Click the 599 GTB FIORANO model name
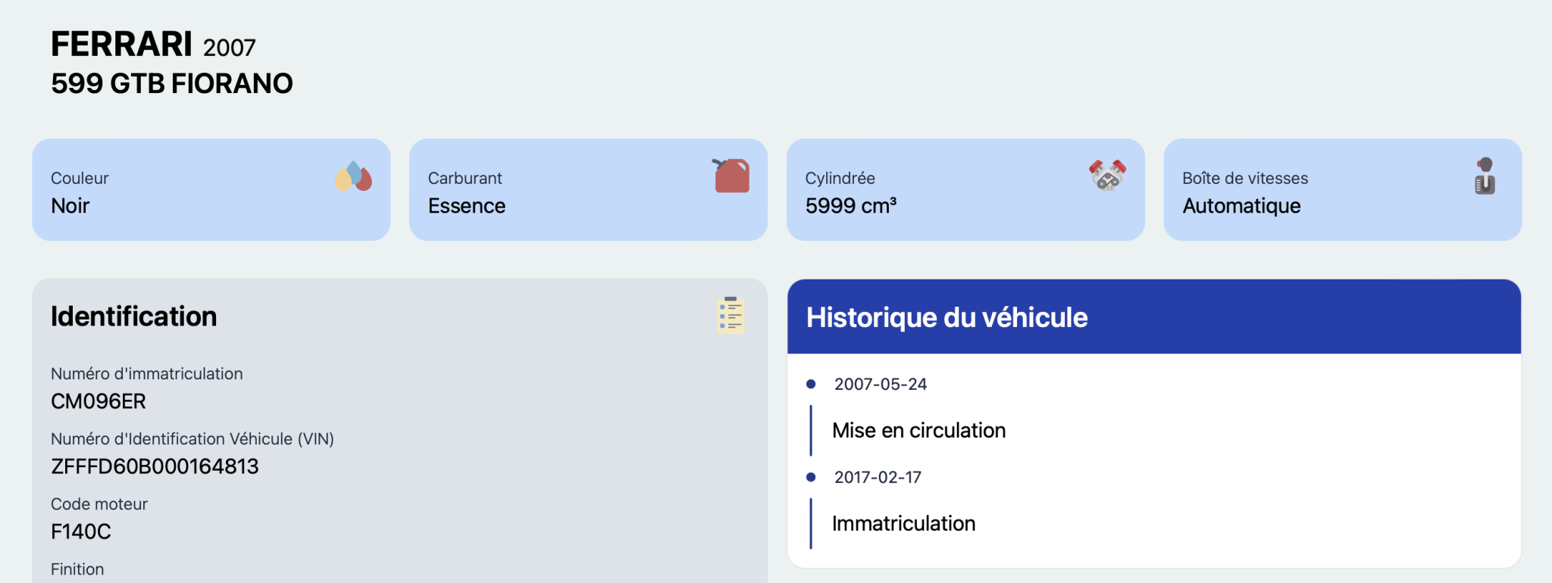Viewport: 1552px width, 583px height. pos(172,83)
